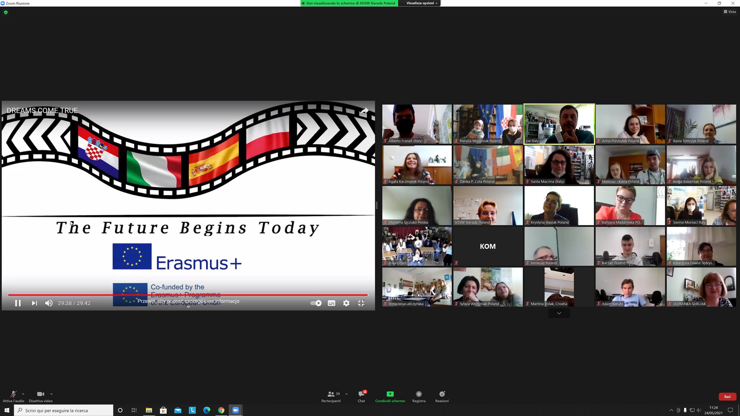The height and width of the screenshot is (416, 740).
Task: Start recording with Registra
Action: tap(419, 396)
